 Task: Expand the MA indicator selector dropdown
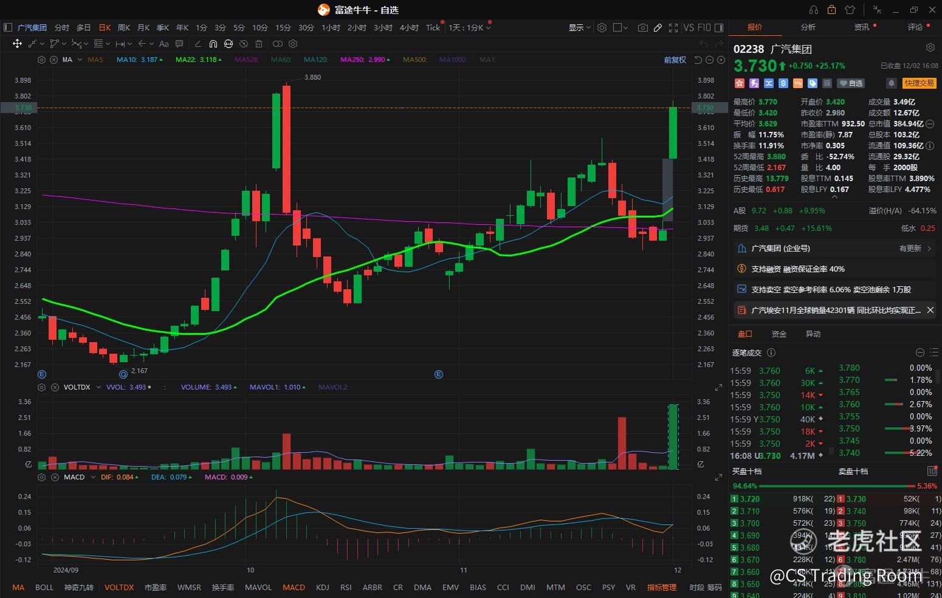(80, 60)
